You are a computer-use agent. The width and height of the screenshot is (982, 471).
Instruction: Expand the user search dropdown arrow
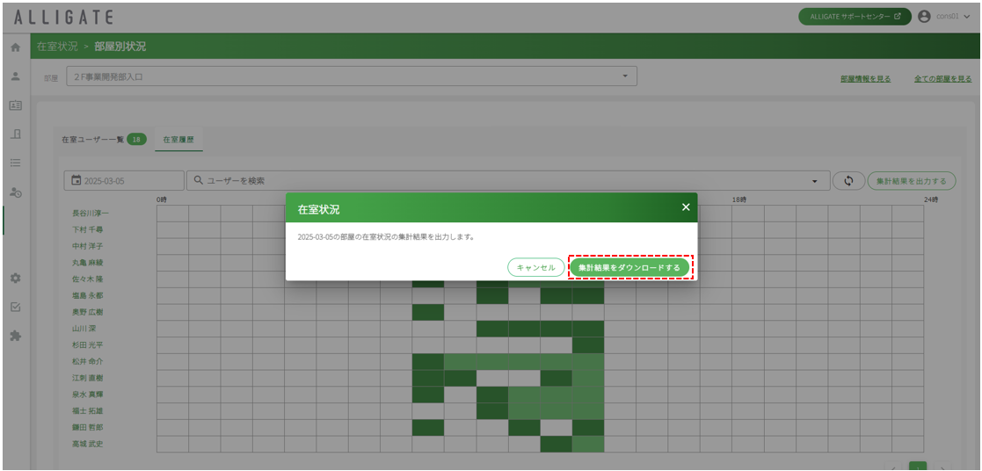(x=815, y=181)
